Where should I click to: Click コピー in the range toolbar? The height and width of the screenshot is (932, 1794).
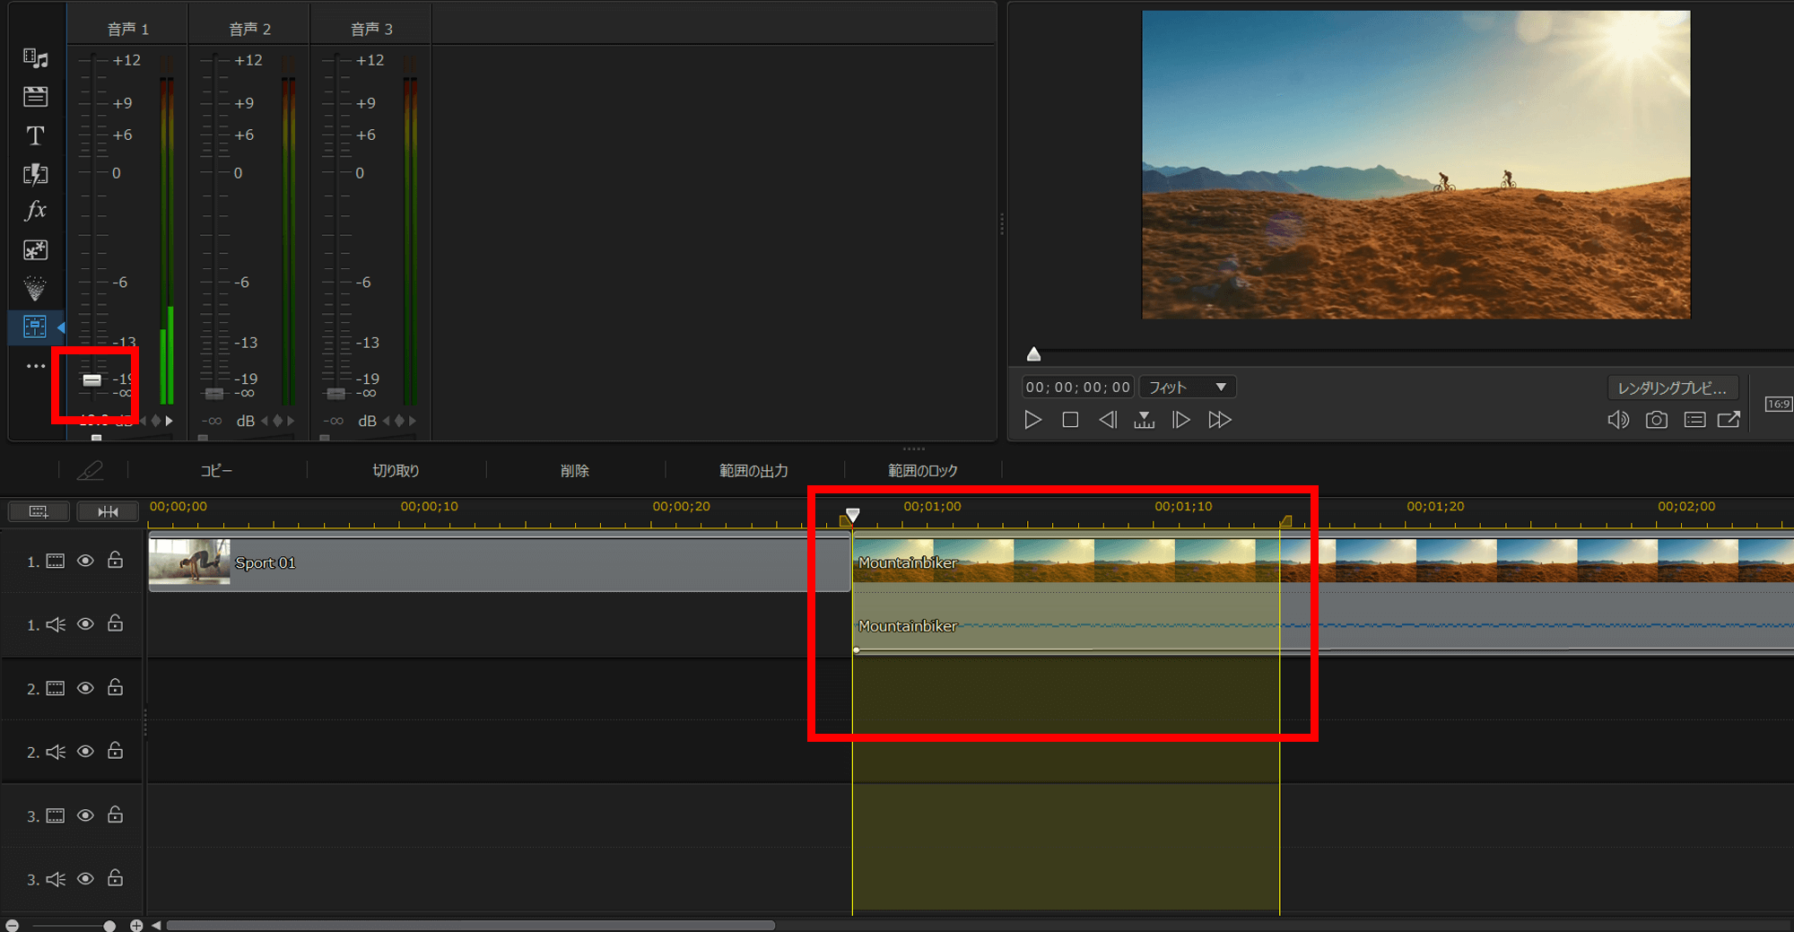[x=216, y=471]
